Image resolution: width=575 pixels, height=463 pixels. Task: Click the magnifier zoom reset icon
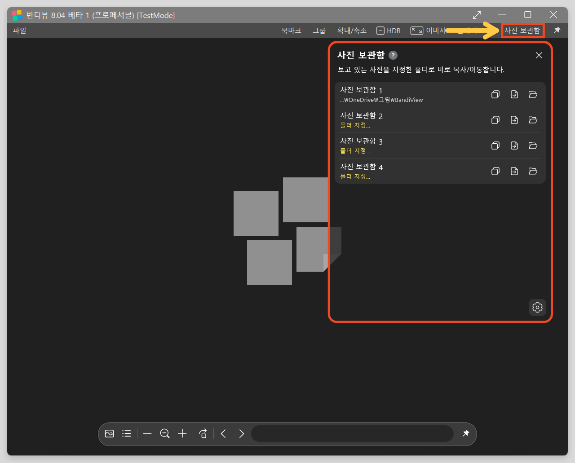(165, 433)
